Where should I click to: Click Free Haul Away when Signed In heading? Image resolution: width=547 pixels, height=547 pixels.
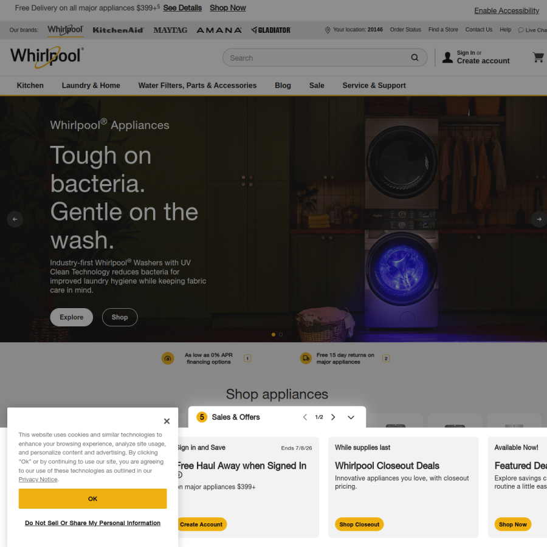point(241,466)
